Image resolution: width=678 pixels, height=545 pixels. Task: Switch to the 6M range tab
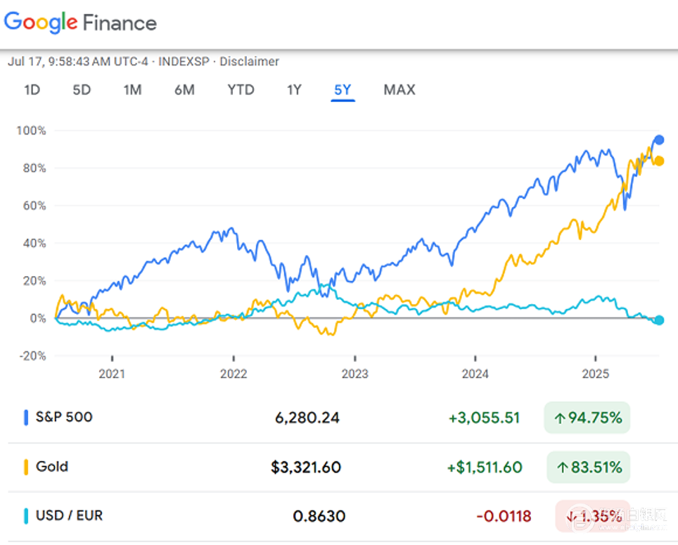coord(185,89)
